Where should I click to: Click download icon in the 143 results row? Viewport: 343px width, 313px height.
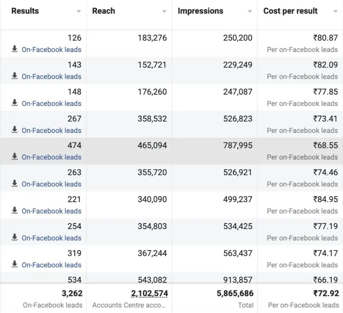(x=14, y=76)
